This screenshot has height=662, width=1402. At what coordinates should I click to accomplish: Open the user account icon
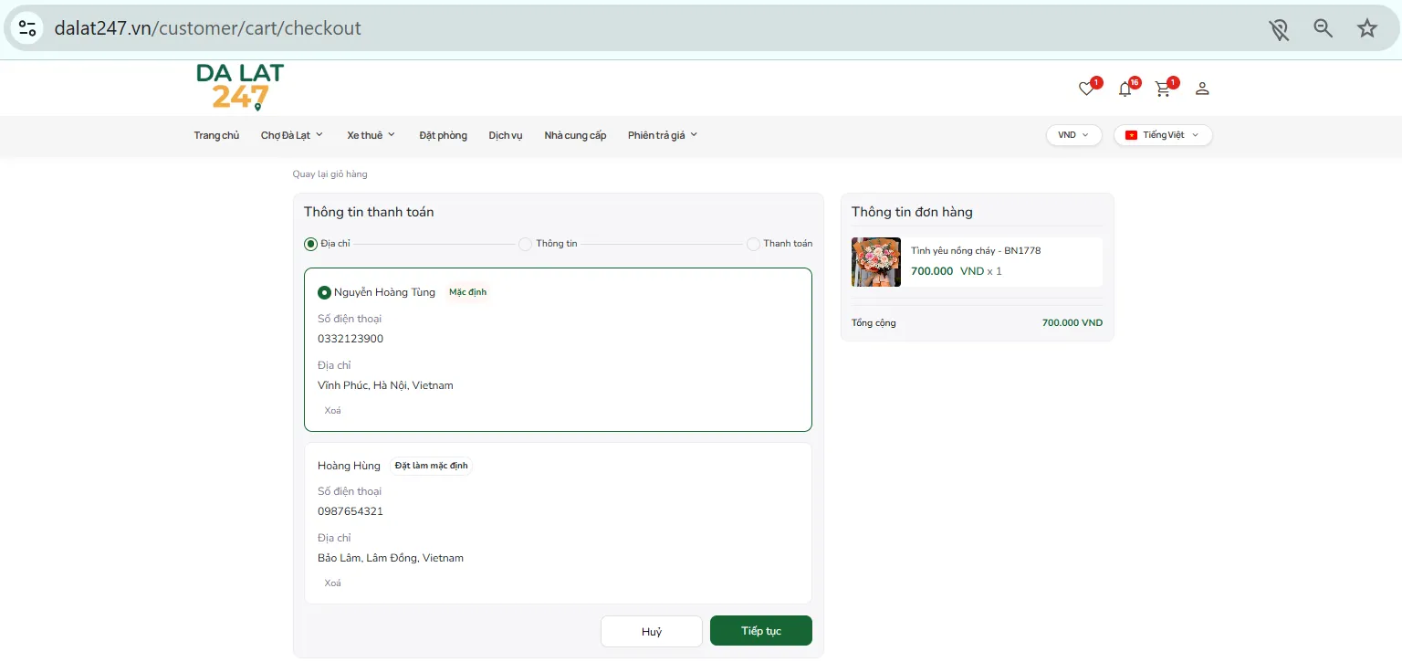(x=1202, y=89)
